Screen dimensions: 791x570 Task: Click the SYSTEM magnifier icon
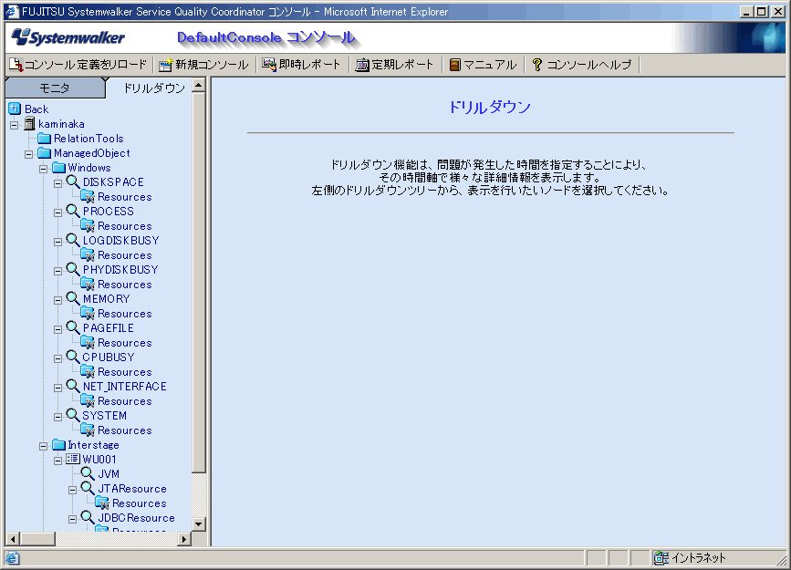click(x=73, y=416)
